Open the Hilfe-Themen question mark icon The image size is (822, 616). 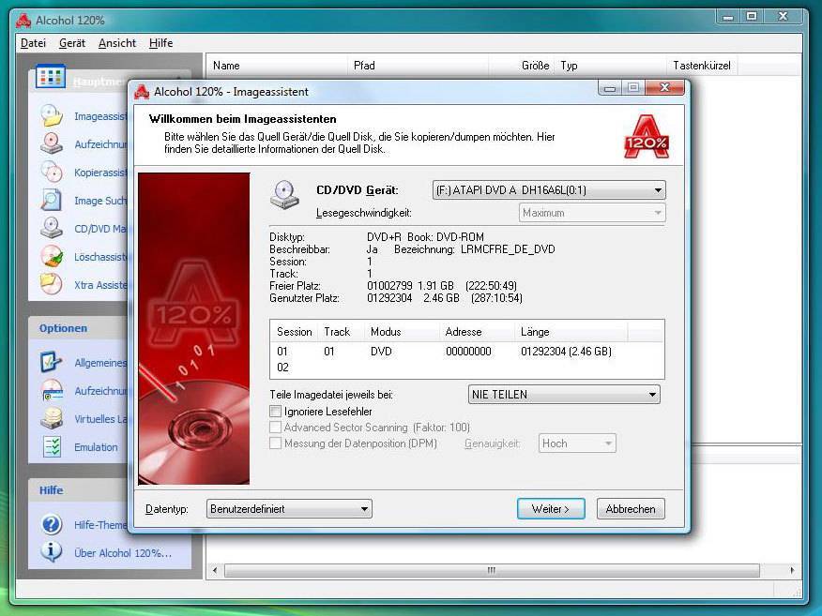tap(52, 524)
